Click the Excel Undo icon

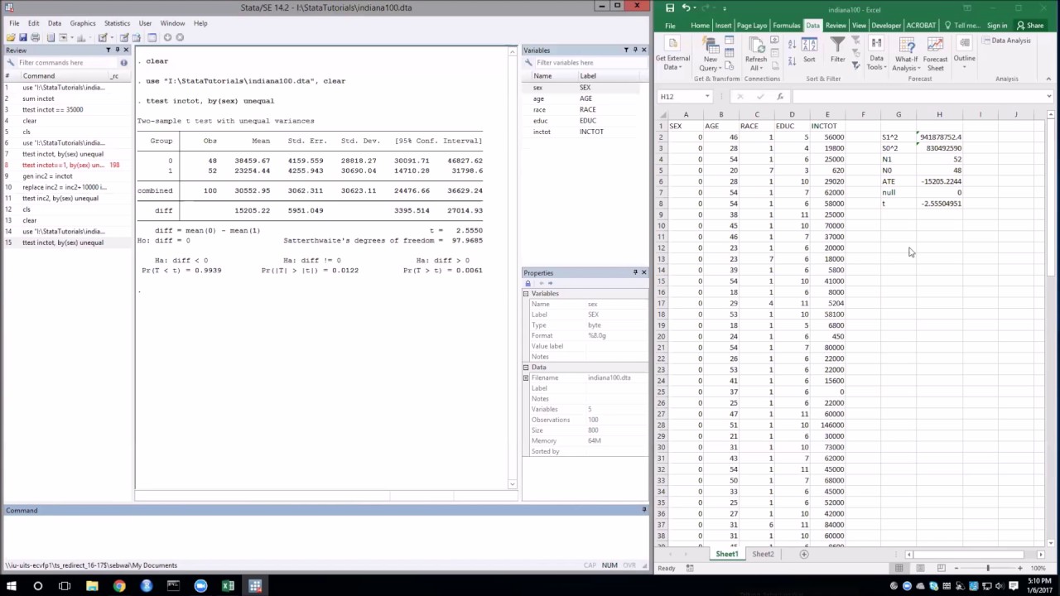tap(687, 7)
